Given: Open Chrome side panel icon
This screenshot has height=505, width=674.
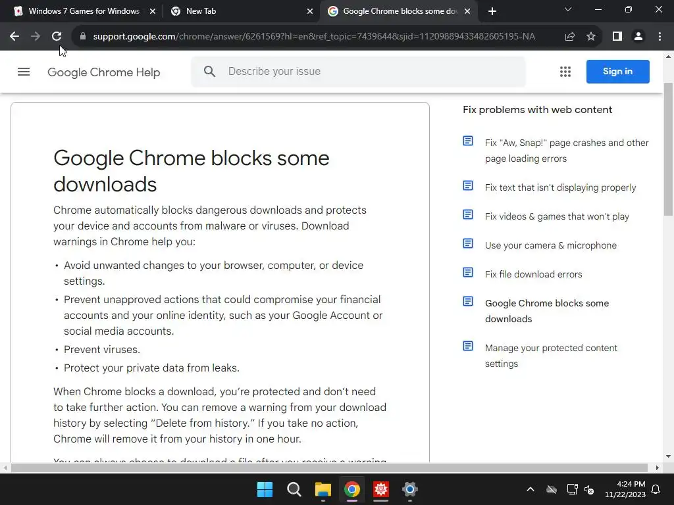Looking at the screenshot, I should tap(617, 37).
